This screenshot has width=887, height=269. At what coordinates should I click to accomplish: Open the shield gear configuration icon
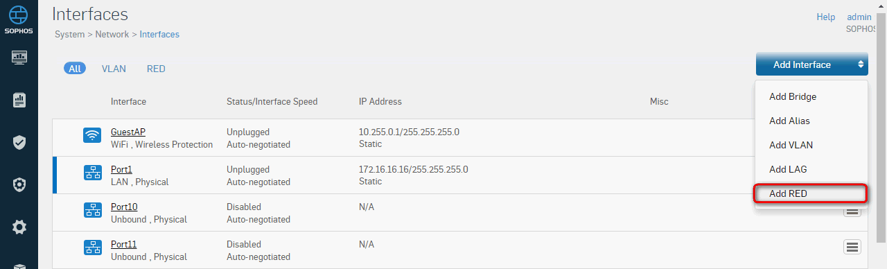(19, 184)
